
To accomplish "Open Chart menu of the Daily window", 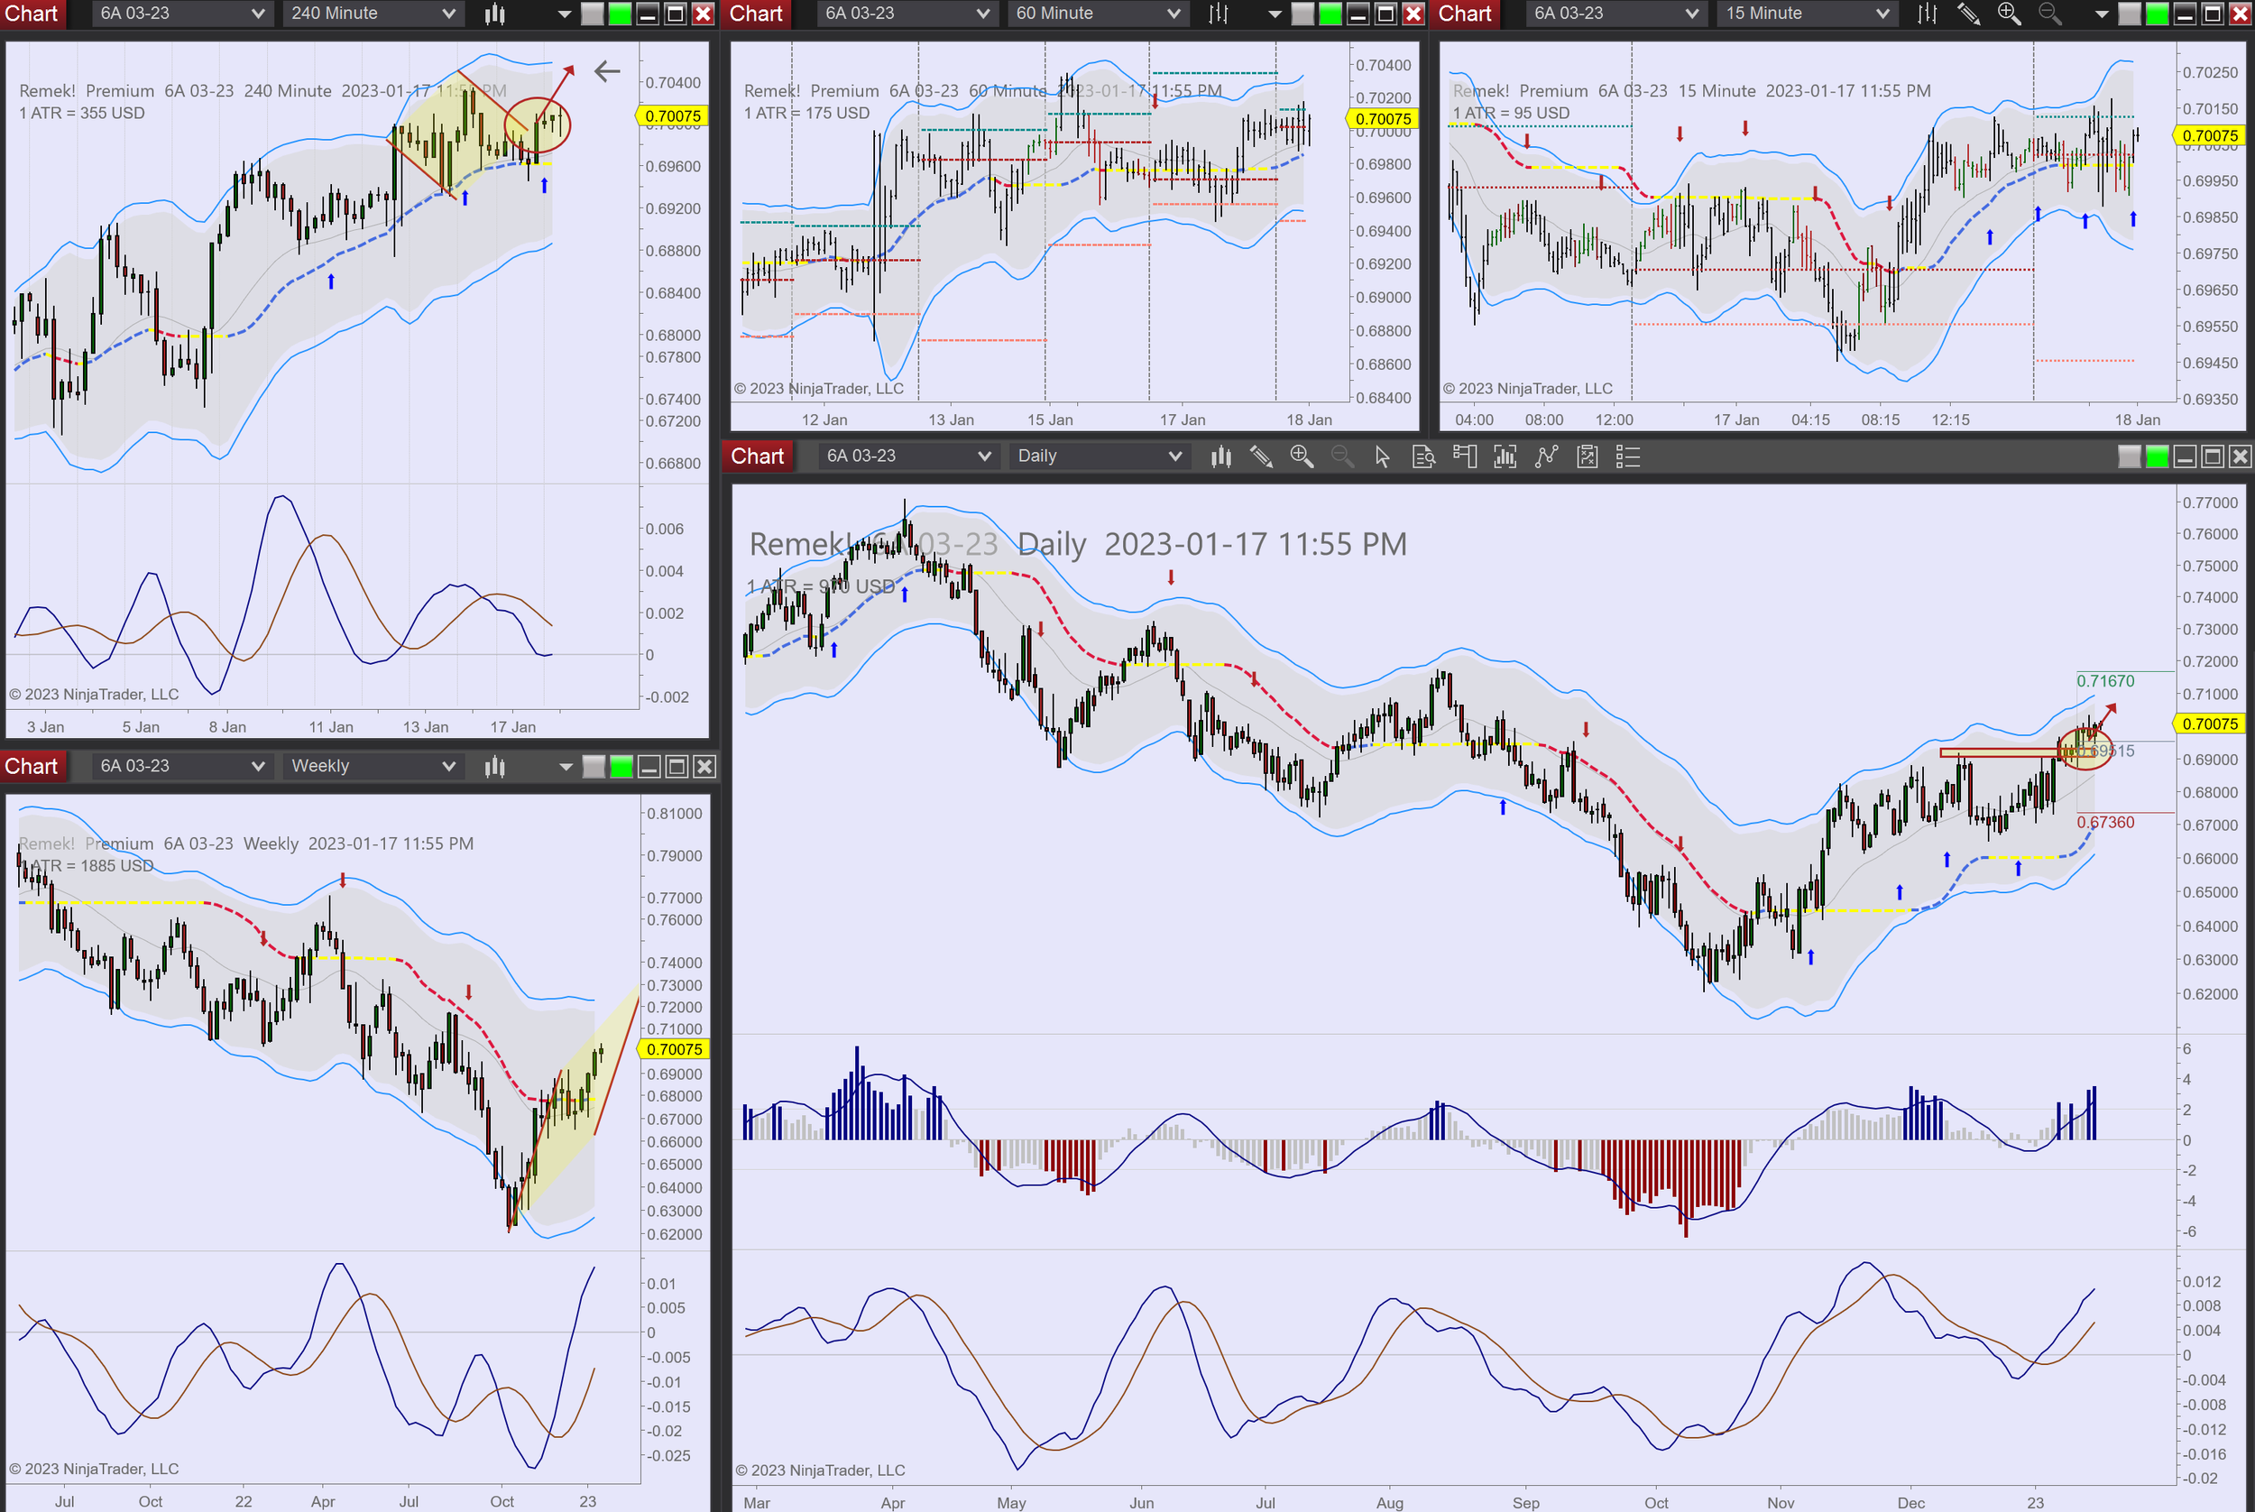I will pos(757,456).
